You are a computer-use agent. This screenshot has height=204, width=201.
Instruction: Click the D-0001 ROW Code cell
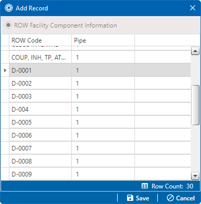pos(40,70)
